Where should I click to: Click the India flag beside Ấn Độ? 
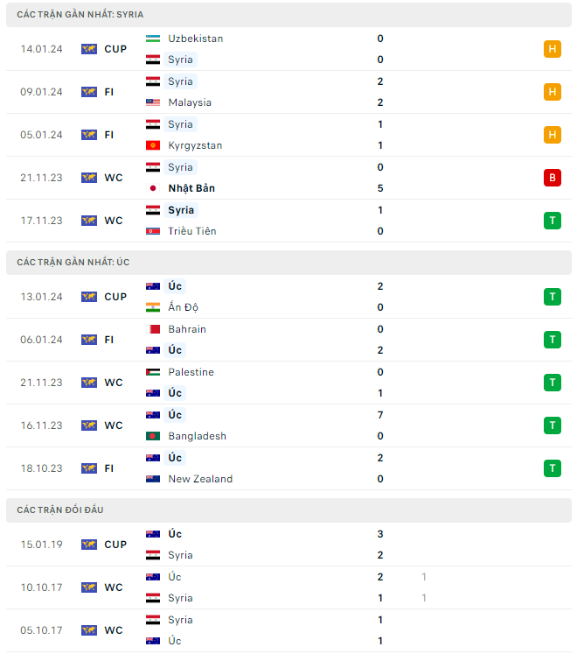pos(153,307)
